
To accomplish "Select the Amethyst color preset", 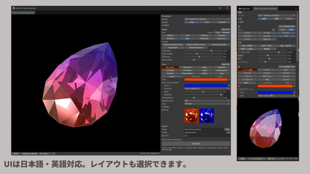I will click(x=187, y=70).
